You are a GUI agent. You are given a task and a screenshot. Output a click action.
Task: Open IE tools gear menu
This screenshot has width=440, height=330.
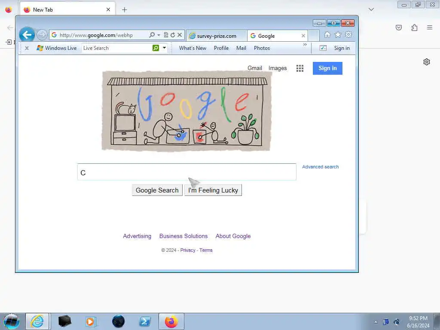(348, 35)
